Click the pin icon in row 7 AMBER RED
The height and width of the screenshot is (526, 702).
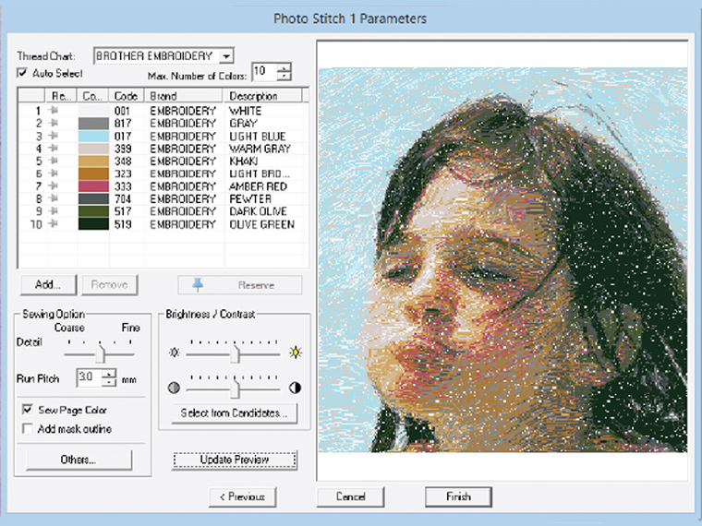point(54,185)
